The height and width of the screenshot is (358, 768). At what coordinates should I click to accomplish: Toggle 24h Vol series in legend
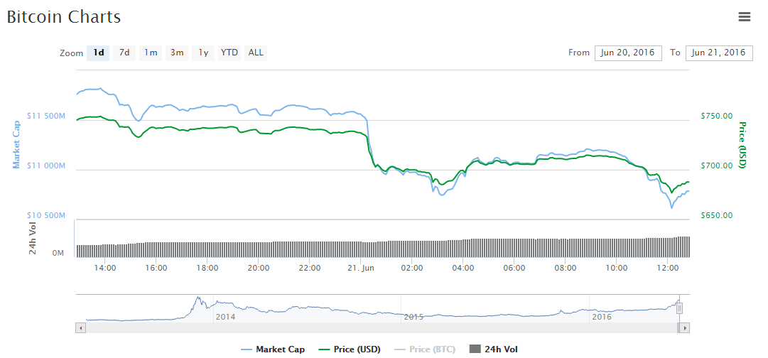point(494,349)
